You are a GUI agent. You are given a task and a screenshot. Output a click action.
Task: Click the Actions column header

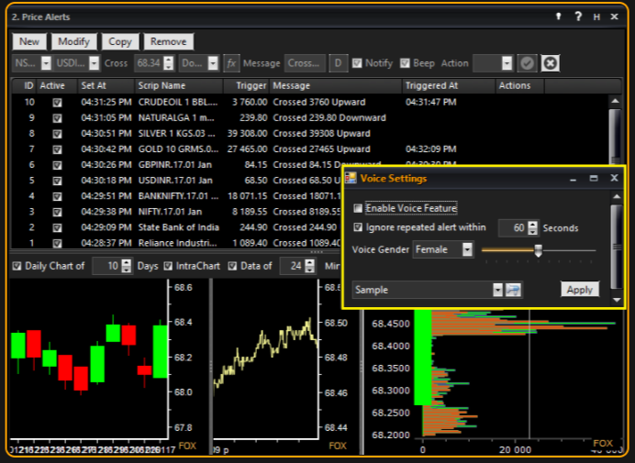(x=520, y=86)
